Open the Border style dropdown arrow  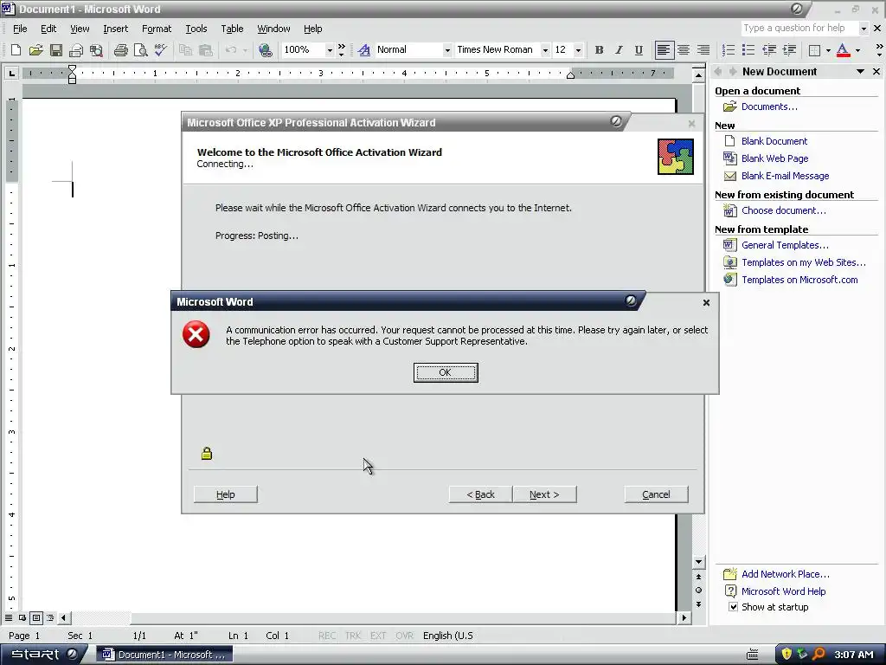(x=828, y=50)
